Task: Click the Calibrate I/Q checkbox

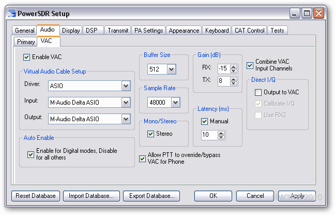Action: tap(258, 104)
